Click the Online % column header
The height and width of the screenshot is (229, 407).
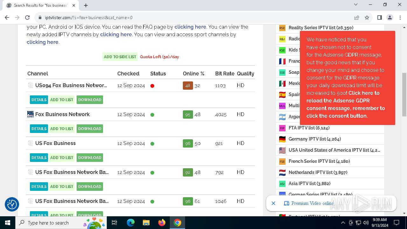193,73
